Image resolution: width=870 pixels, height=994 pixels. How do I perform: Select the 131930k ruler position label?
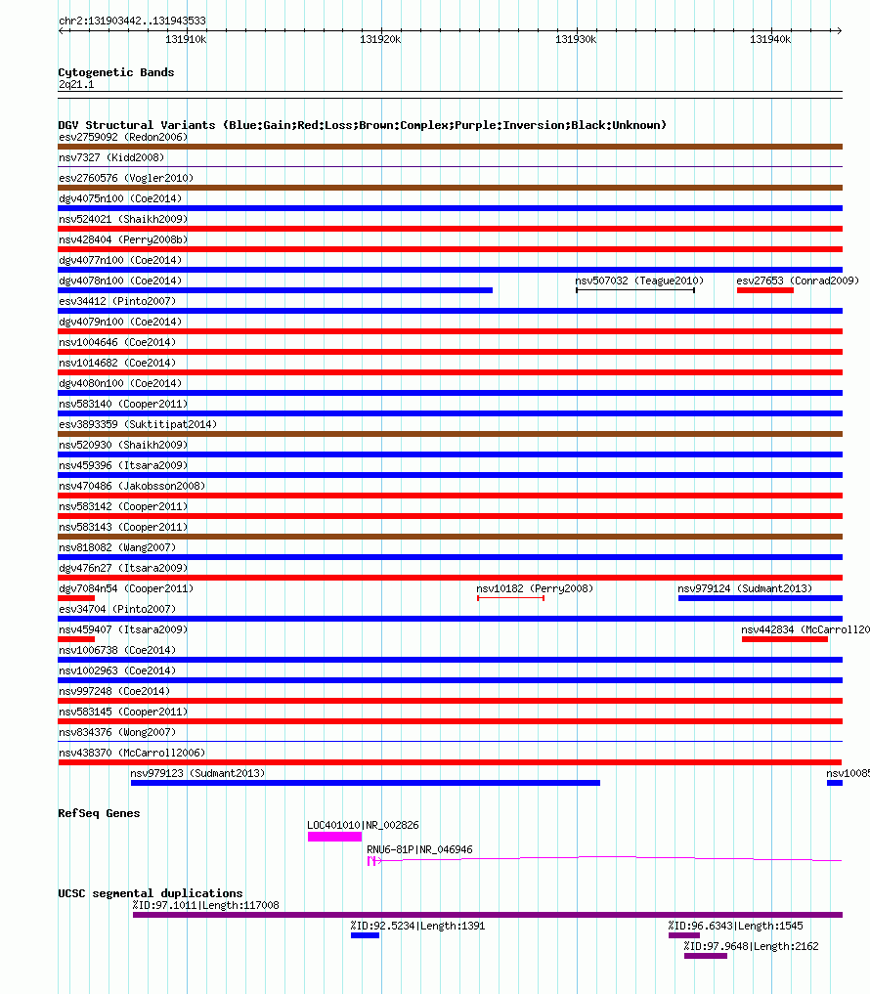pyautogui.click(x=576, y=39)
